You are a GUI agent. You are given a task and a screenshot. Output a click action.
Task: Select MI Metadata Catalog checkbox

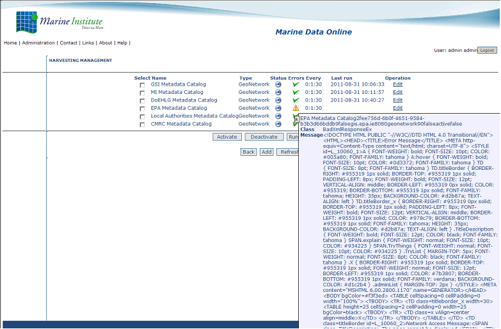[142, 93]
